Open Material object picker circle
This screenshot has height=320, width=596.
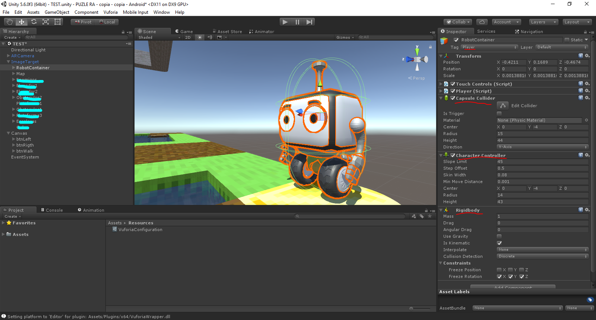[586, 120]
